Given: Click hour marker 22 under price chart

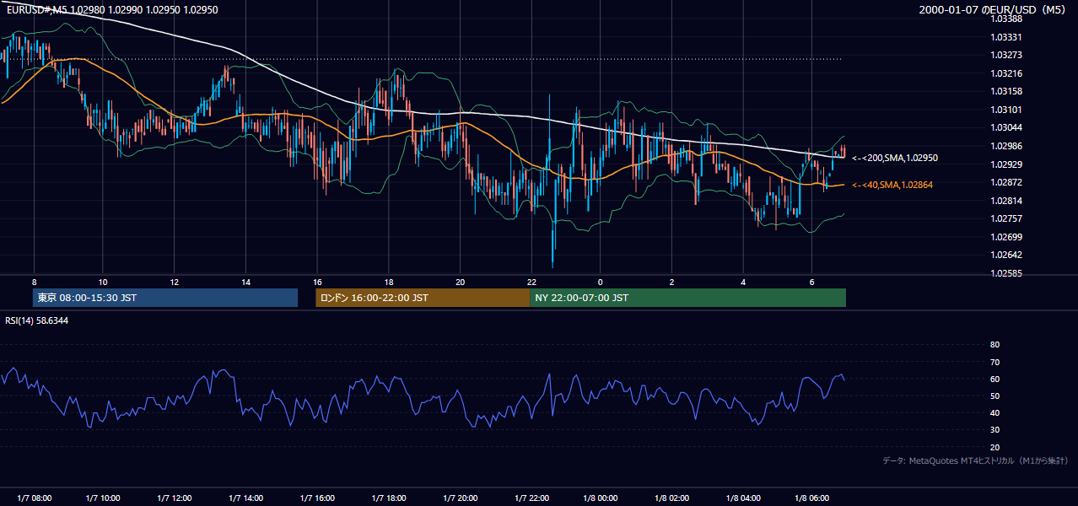Looking at the screenshot, I should pyautogui.click(x=531, y=282).
